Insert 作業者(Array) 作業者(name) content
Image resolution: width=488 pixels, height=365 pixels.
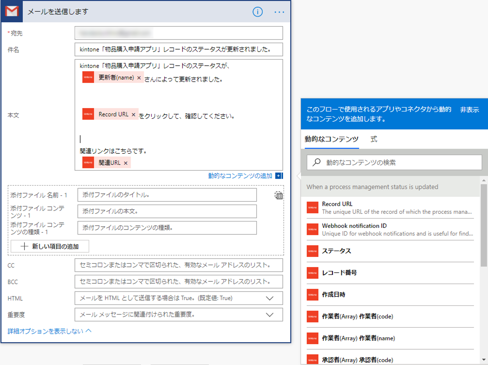390,338
